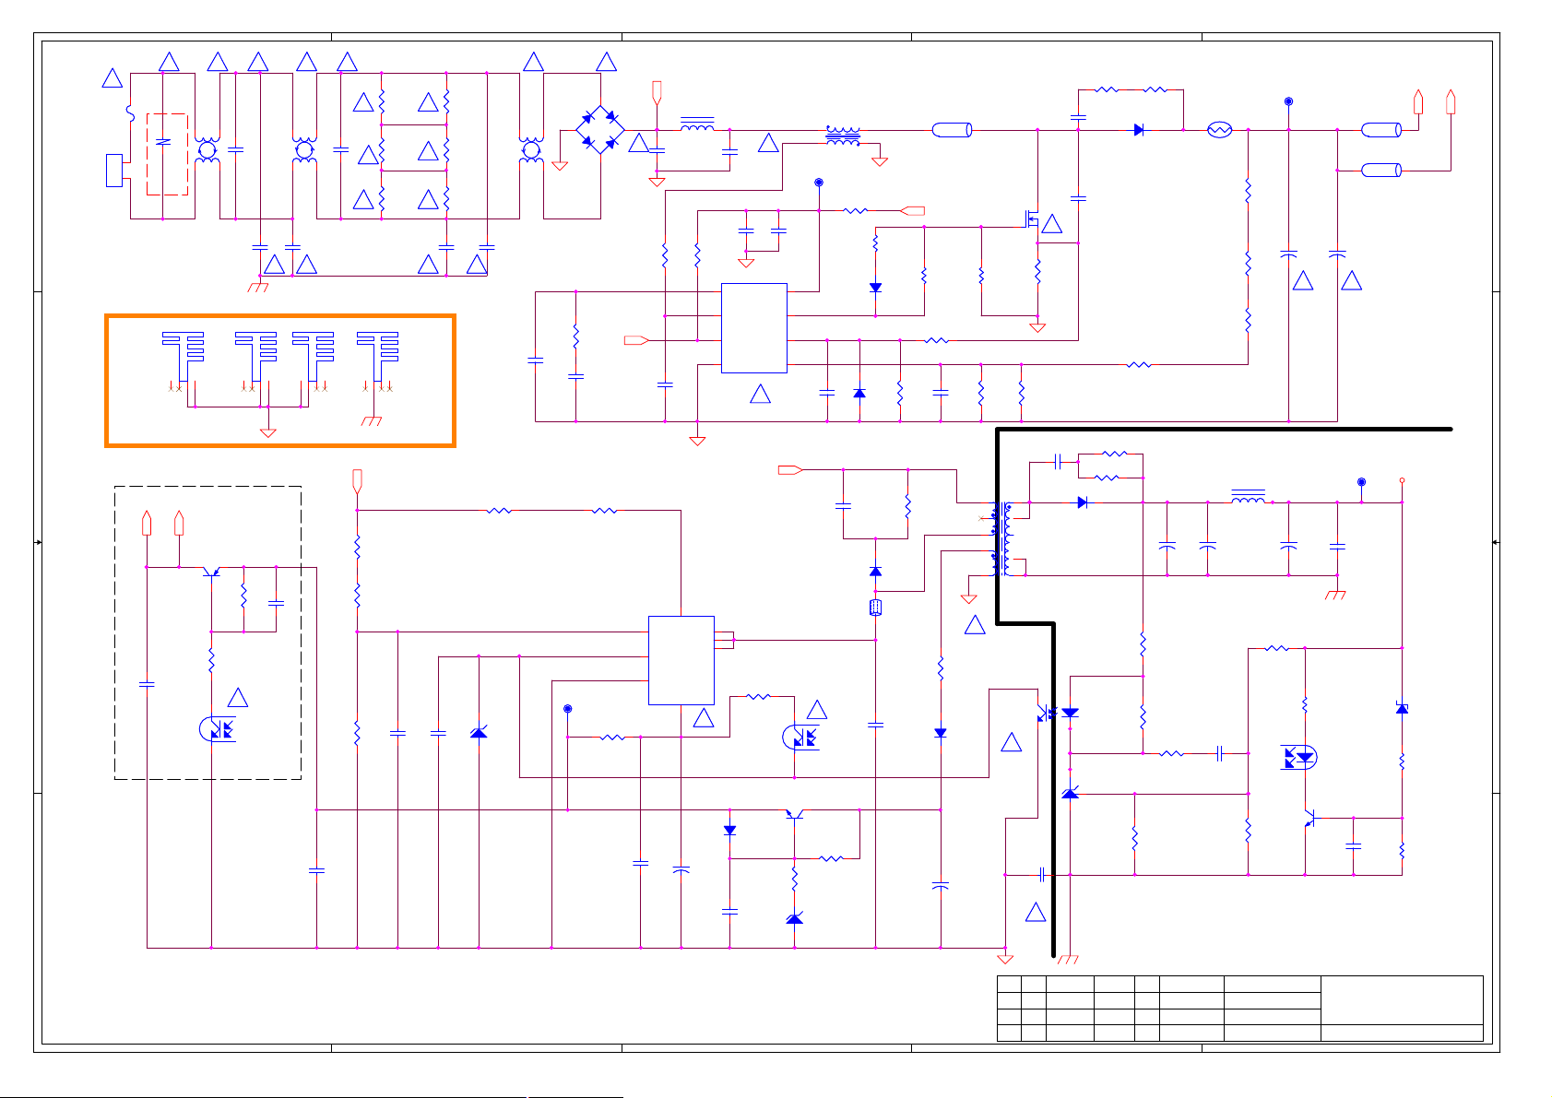The height and width of the screenshot is (1098, 1552).
Task: Click the chassis ground symbol inside the heat-sink box
Action: pos(373,420)
